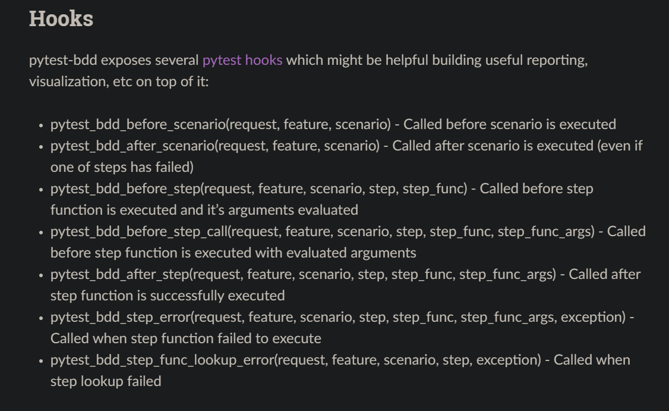Open the "pytest hooks" link

(242, 60)
